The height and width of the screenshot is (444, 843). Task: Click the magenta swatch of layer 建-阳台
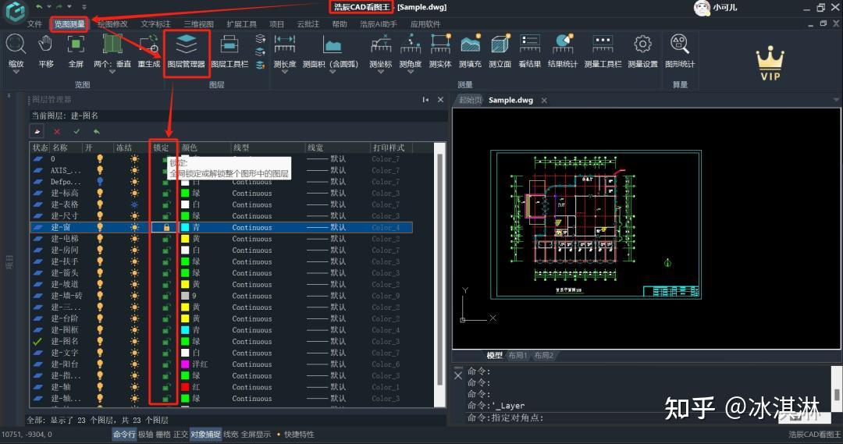click(185, 364)
